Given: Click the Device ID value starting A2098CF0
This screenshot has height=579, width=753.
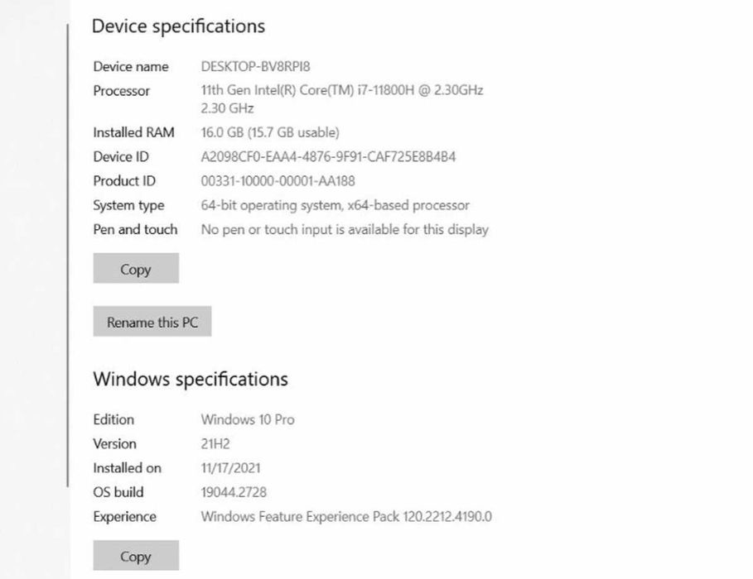Looking at the screenshot, I should click(328, 156).
